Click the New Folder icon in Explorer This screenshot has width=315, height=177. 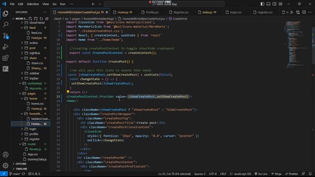point(36,19)
